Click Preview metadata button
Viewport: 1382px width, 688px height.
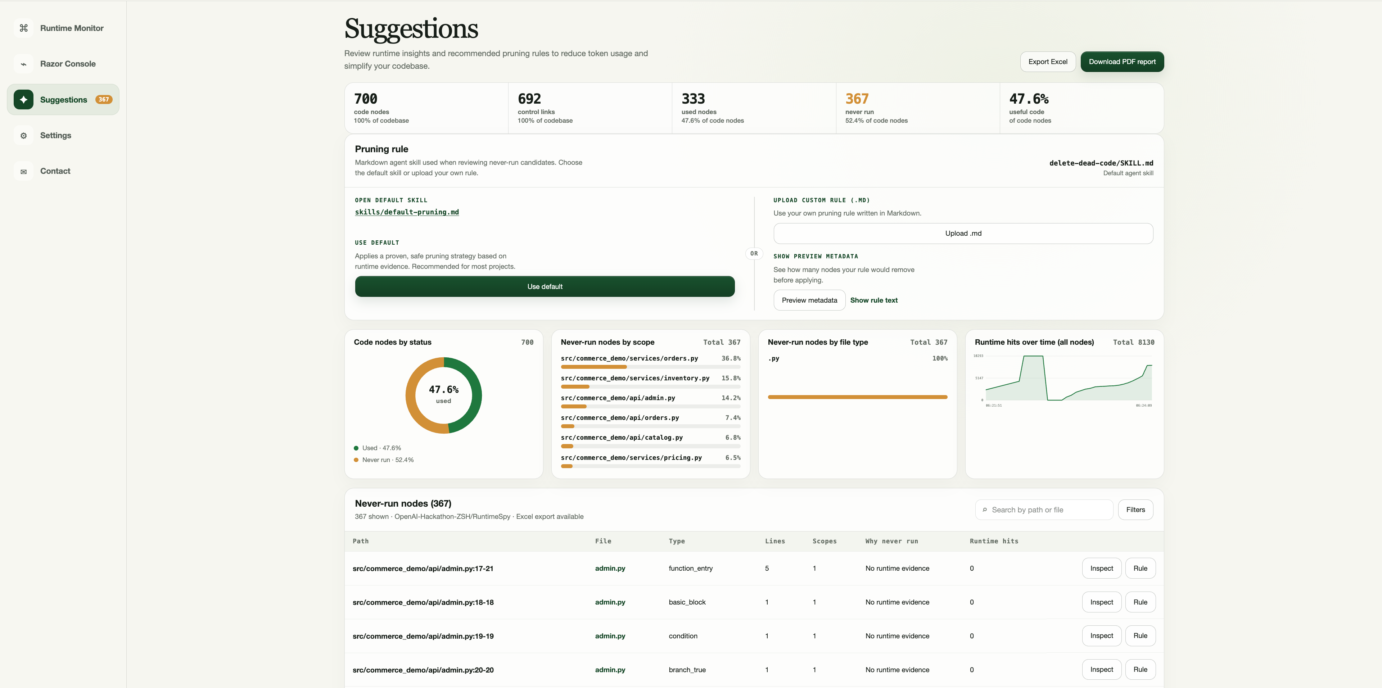[809, 300]
